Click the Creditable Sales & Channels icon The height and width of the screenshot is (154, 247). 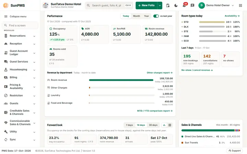6,112
